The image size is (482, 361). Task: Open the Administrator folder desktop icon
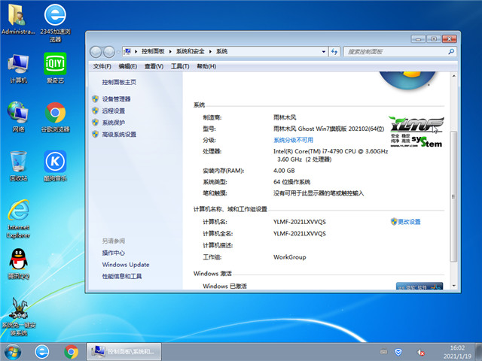(x=18, y=19)
